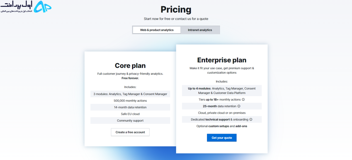The image size is (352, 160).
Task: Click the Safe EU cloud feature row
Action: coord(130,114)
